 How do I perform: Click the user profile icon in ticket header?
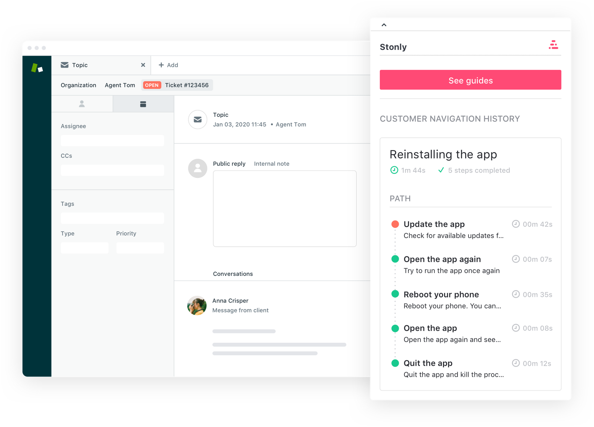tap(82, 104)
